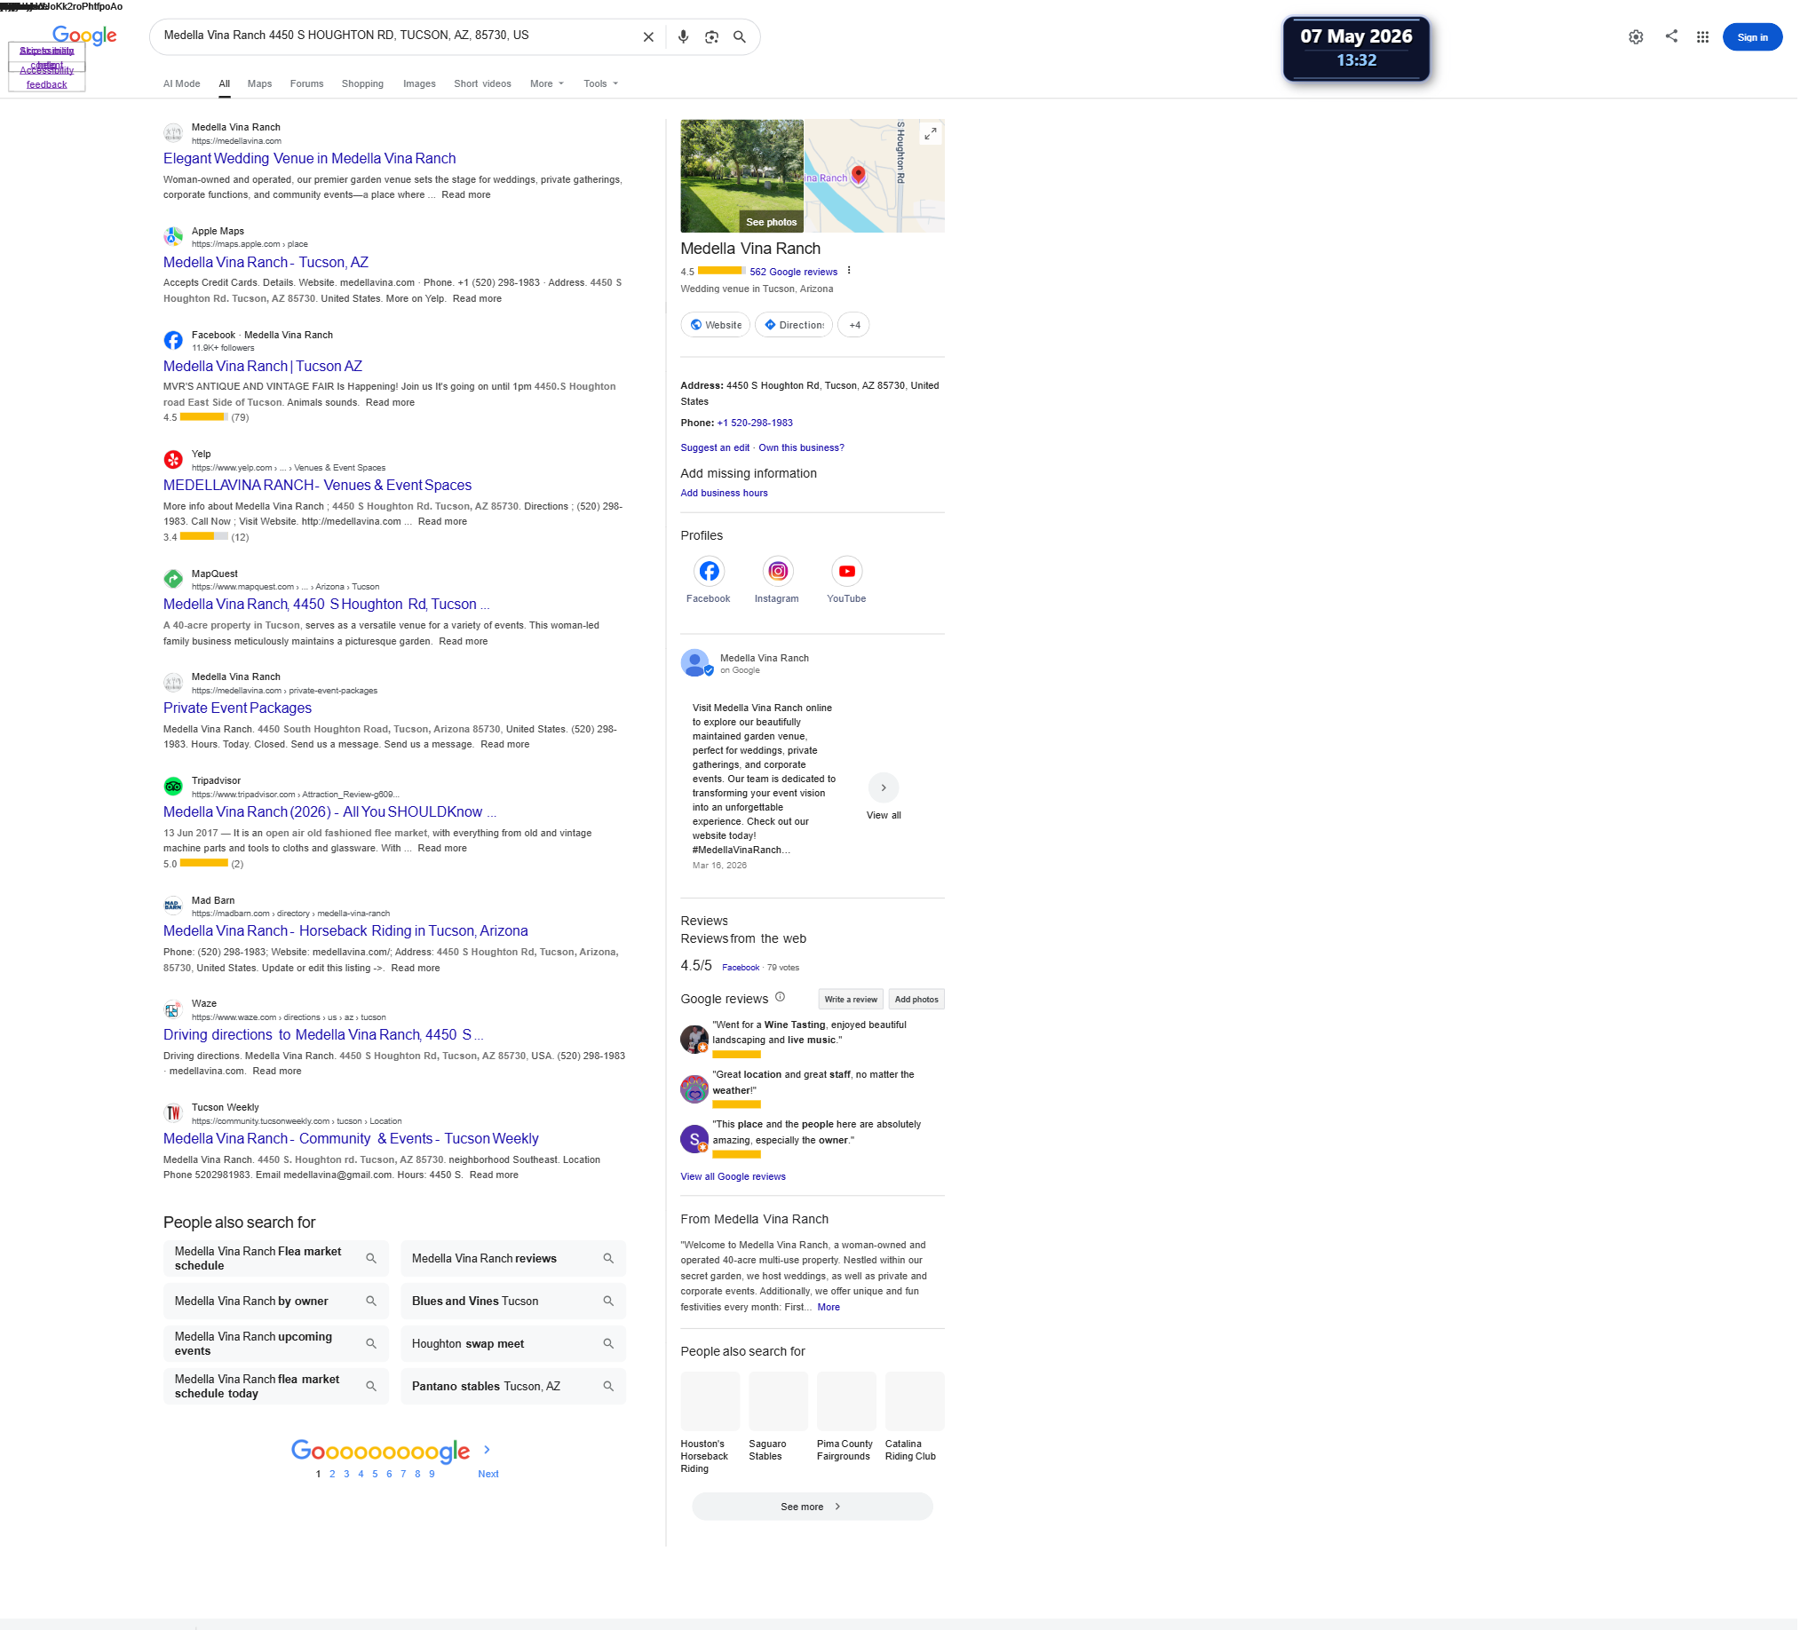1808x1630 pixels.
Task: Switch to Maps tab
Action: [x=259, y=83]
